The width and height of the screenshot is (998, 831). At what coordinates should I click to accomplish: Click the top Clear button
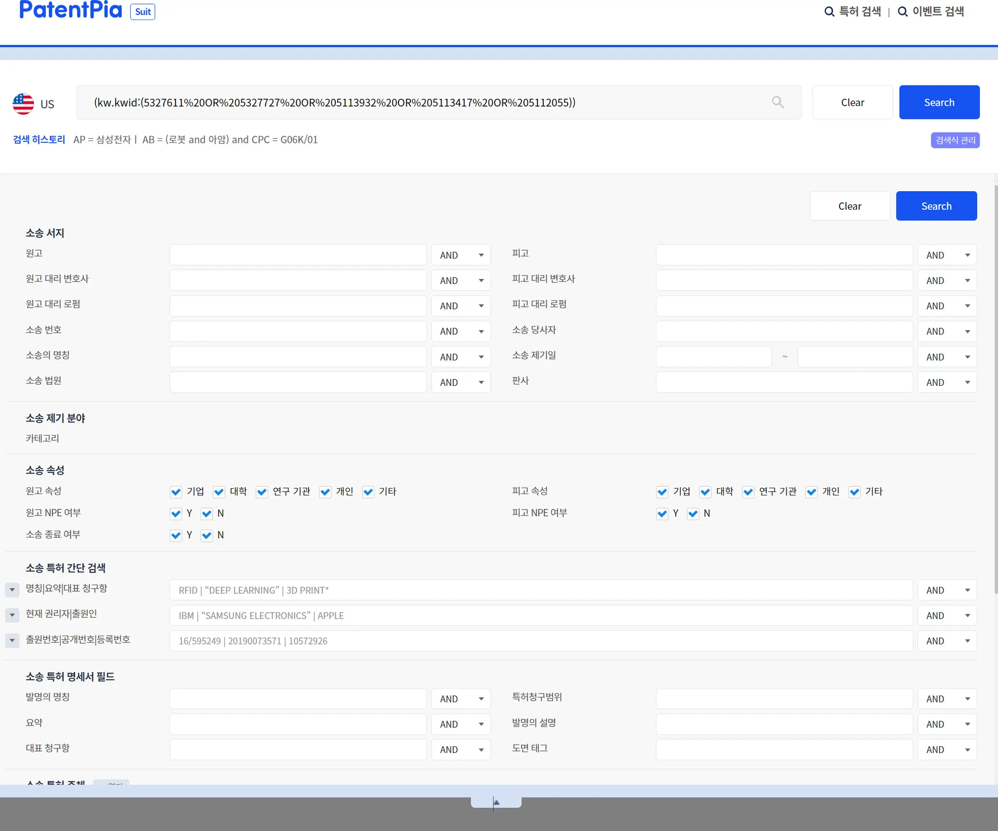(852, 102)
